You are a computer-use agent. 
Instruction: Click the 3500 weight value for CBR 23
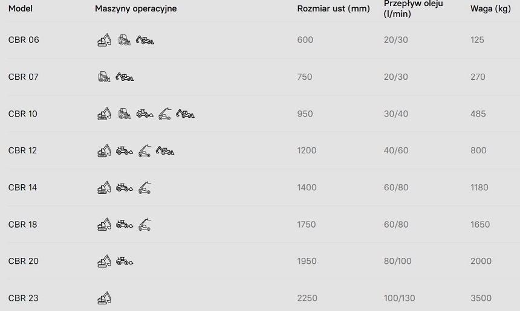pos(481,298)
